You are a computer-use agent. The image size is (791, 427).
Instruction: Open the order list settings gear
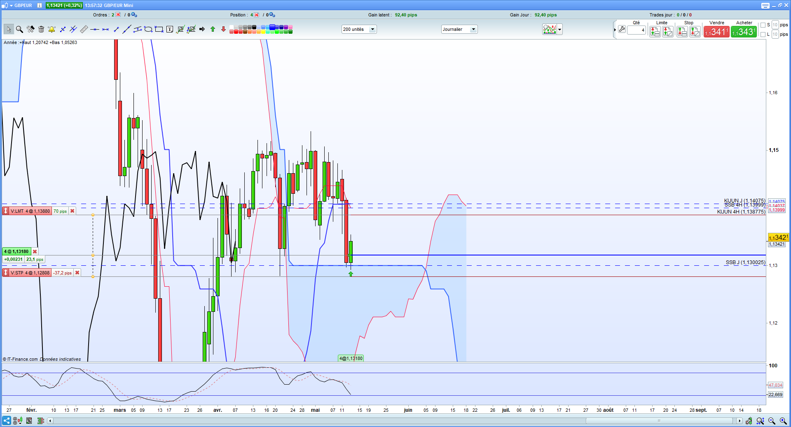pyautogui.click(x=134, y=15)
